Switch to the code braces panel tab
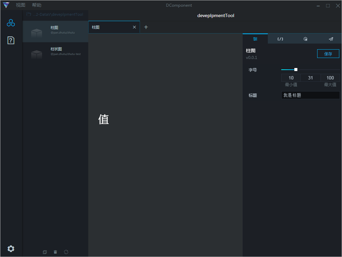 (x=280, y=39)
